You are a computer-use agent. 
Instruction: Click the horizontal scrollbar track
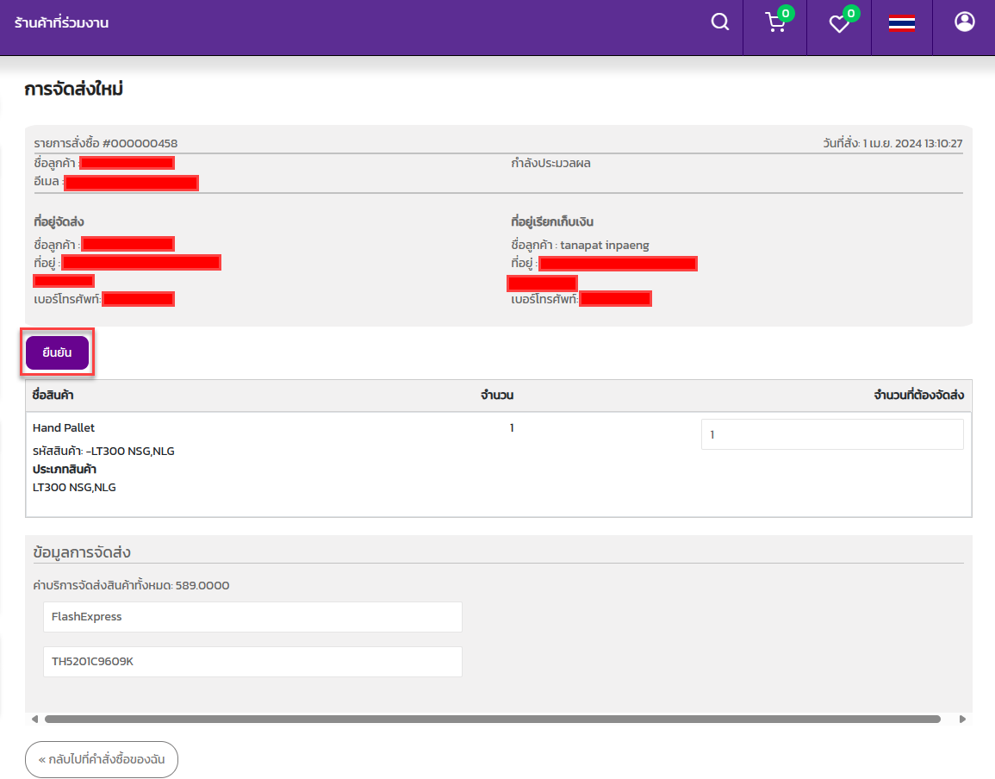tap(491, 719)
